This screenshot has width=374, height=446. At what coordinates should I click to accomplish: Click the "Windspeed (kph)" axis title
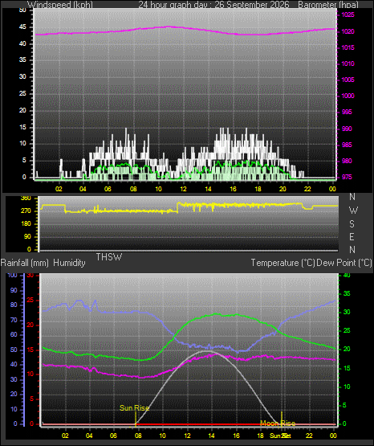pos(60,5)
